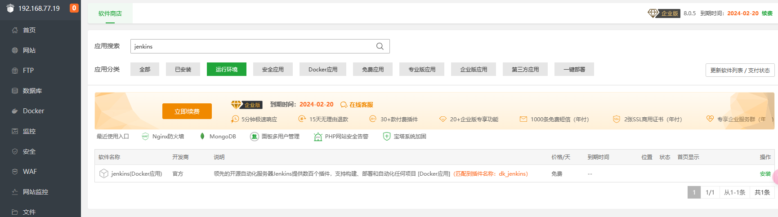Image resolution: width=778 pixels, height=217 pixels.
Task: Click the 到期时间 column header
Action: point(598,157)
